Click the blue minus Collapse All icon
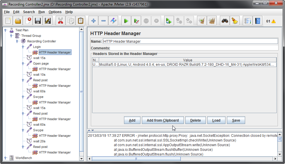 [104, 21]
